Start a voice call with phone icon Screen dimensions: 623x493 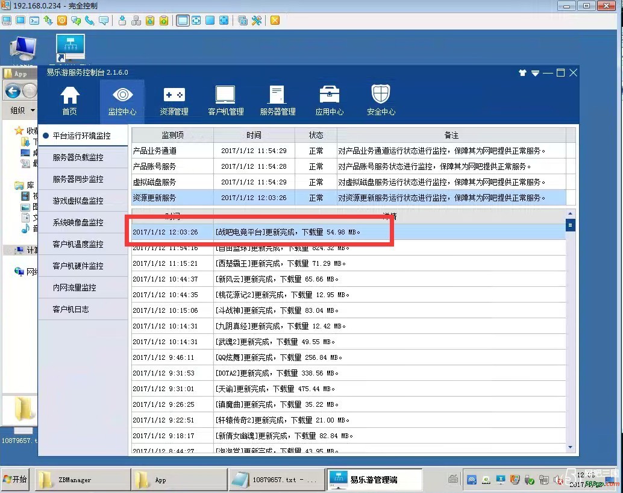(x=89, y=20)
